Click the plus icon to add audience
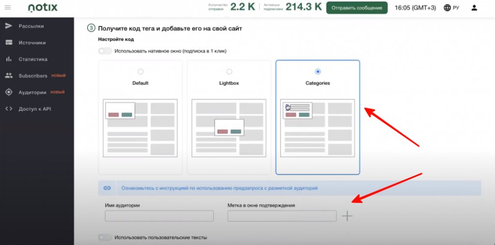 point(347,216)
